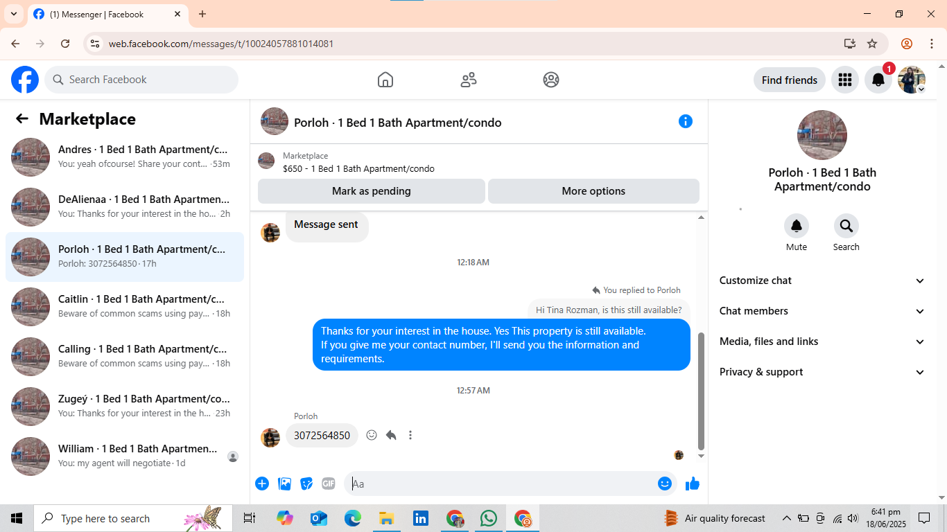Viewport: 947px width, 532px height.
Task: Open the volume control in system tray
Action: 853,518
